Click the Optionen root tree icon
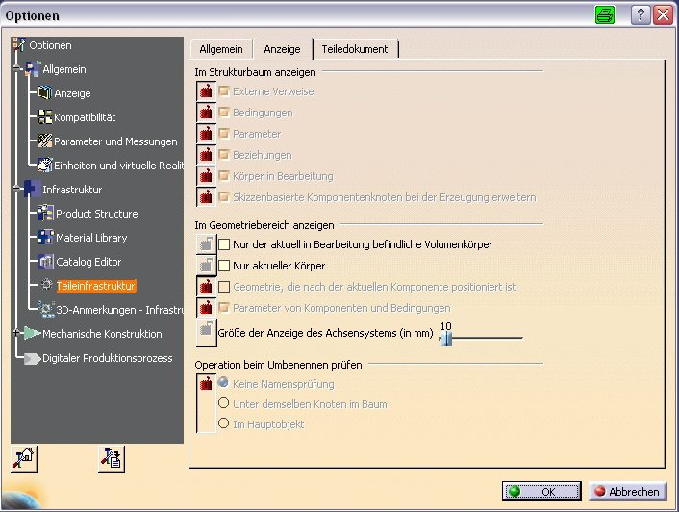The width and height of the screenshot is (679, 512). 18,45
